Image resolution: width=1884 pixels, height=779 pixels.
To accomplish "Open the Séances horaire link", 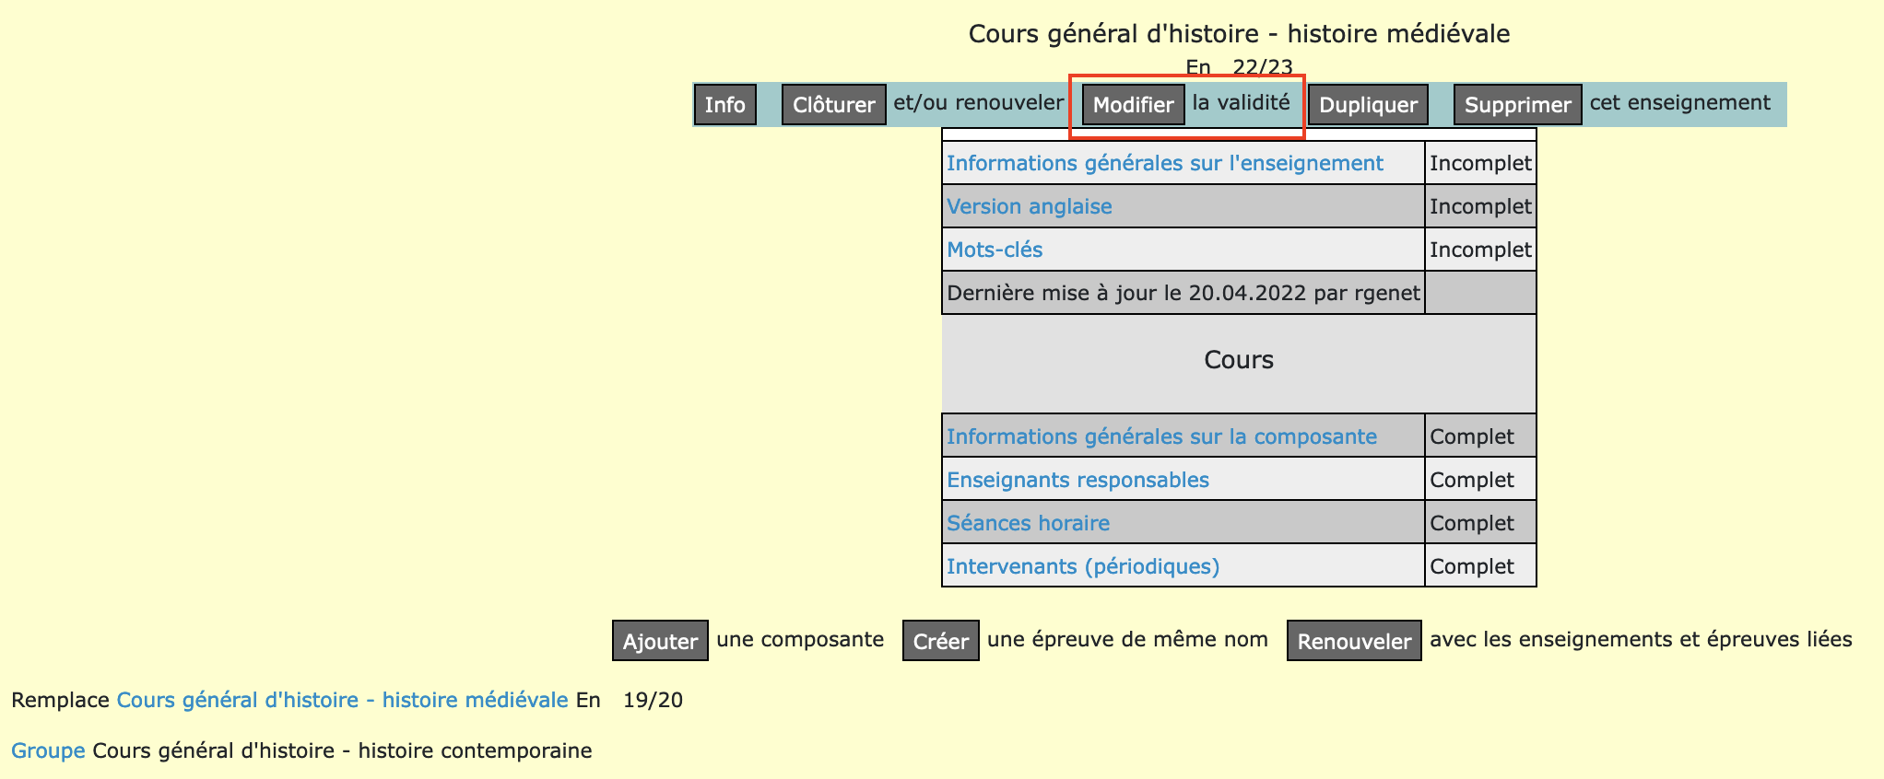I will [1028, 523].
